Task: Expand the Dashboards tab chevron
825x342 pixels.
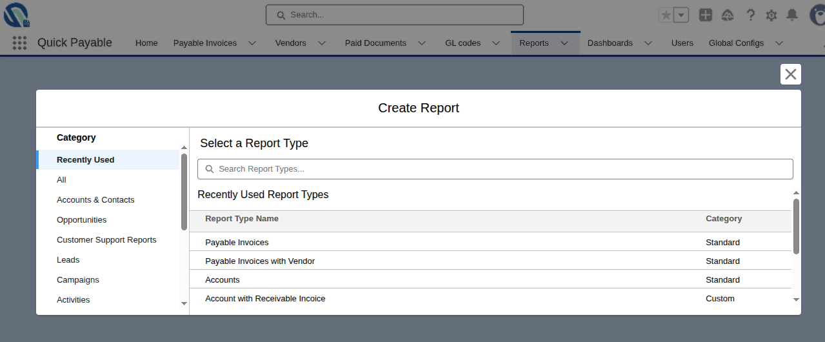Action: pyautogui.click(x=648, y=43)
